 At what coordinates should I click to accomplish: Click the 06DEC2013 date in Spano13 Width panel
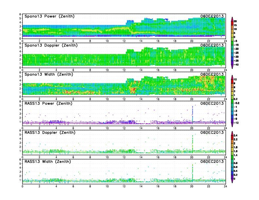click(x=212, y=74)
